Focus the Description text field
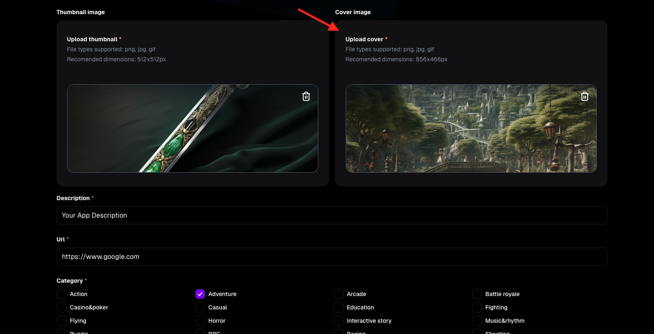 click(x=332, y=215)
